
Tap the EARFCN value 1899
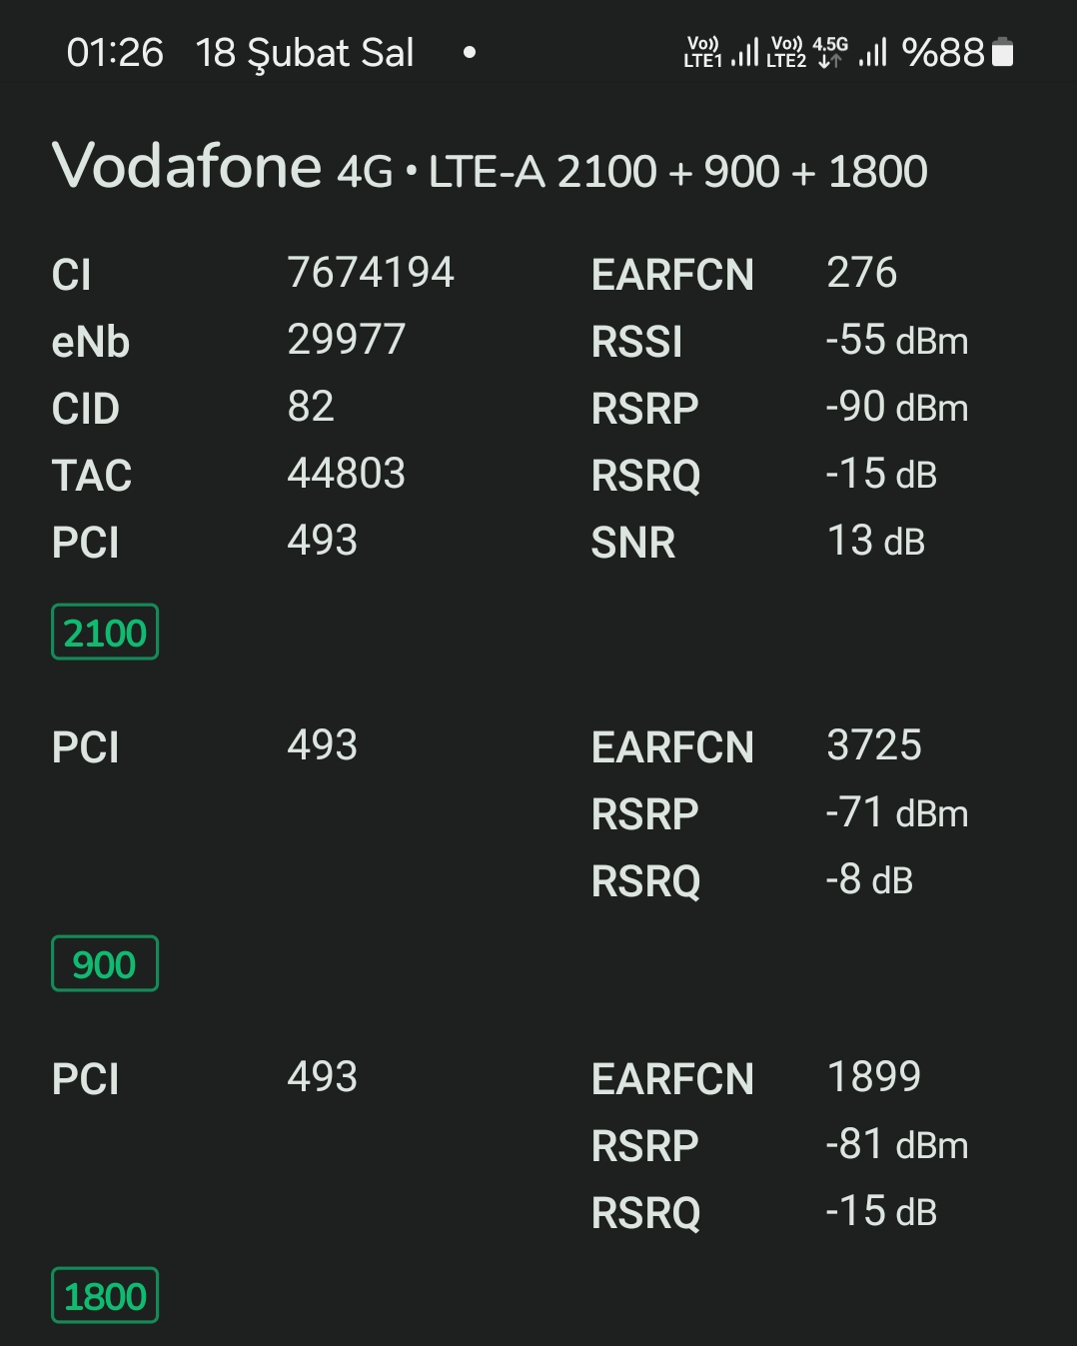(x=874, y=1077)
